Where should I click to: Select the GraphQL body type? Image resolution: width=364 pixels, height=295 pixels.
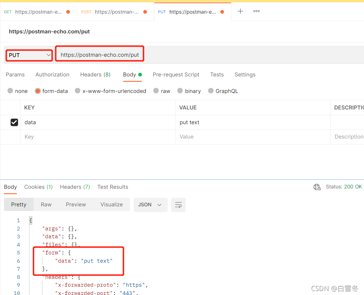point(223,91)
